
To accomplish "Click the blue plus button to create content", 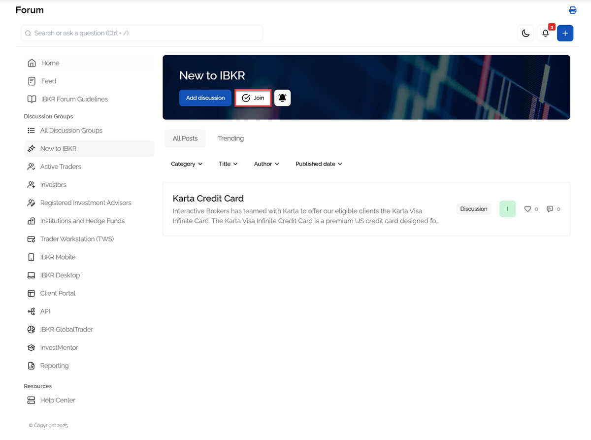I will tap(565, 33).
